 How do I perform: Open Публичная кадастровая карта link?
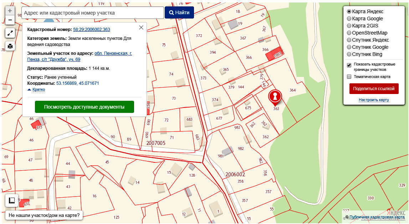[377, 217]
